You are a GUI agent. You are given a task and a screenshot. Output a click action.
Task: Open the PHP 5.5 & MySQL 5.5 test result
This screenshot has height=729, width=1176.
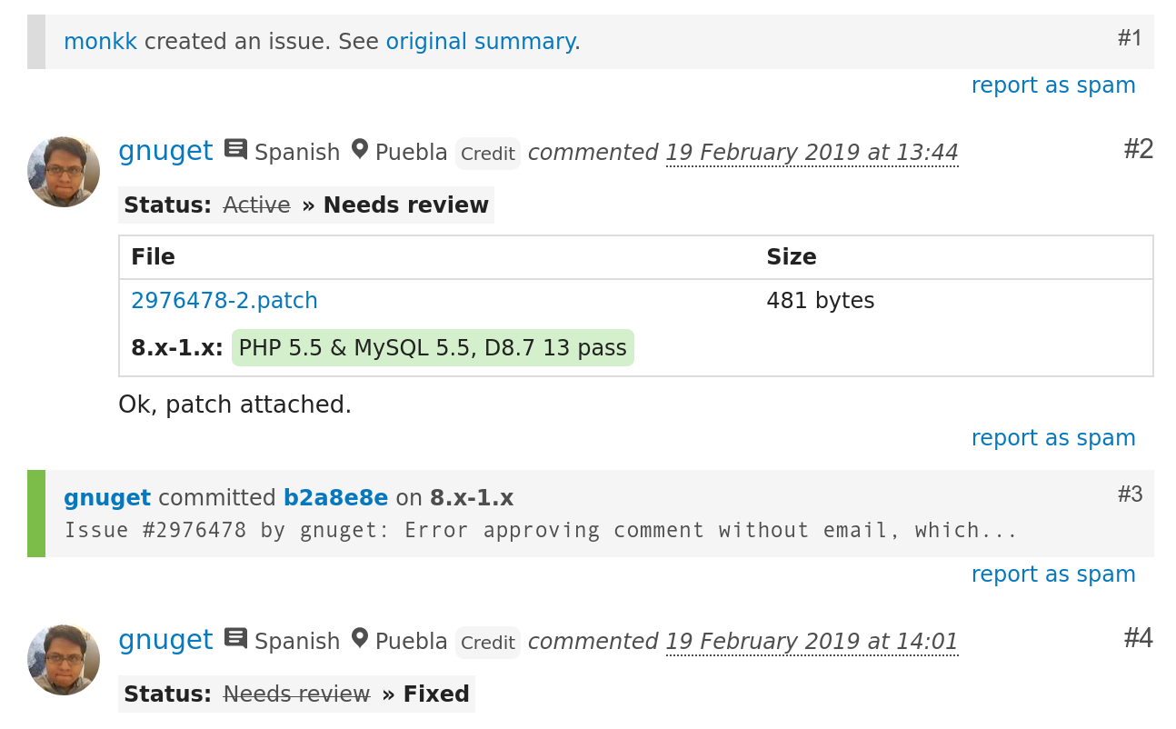pos(433,348)
